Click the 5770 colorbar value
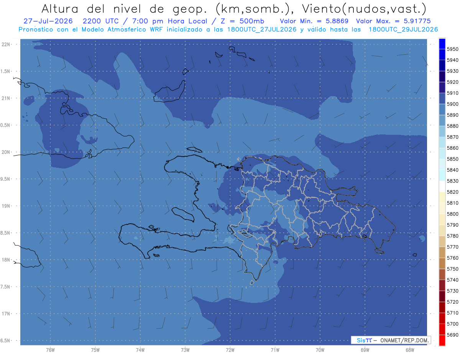 453,247
